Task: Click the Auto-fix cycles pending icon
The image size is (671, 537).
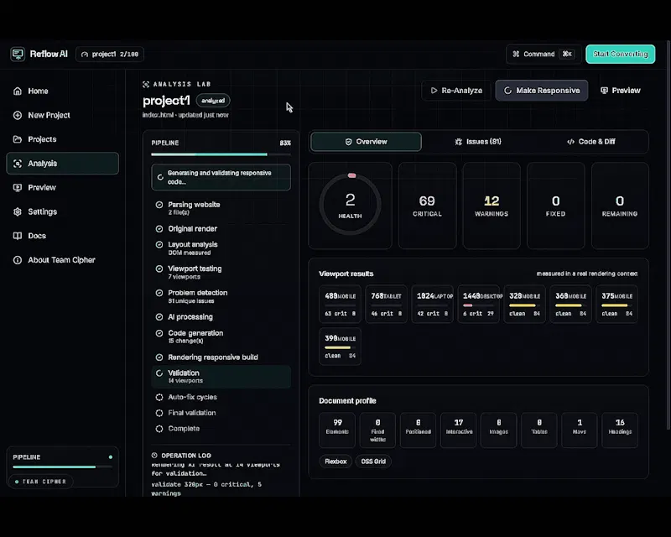Action: tap(159, 398)
